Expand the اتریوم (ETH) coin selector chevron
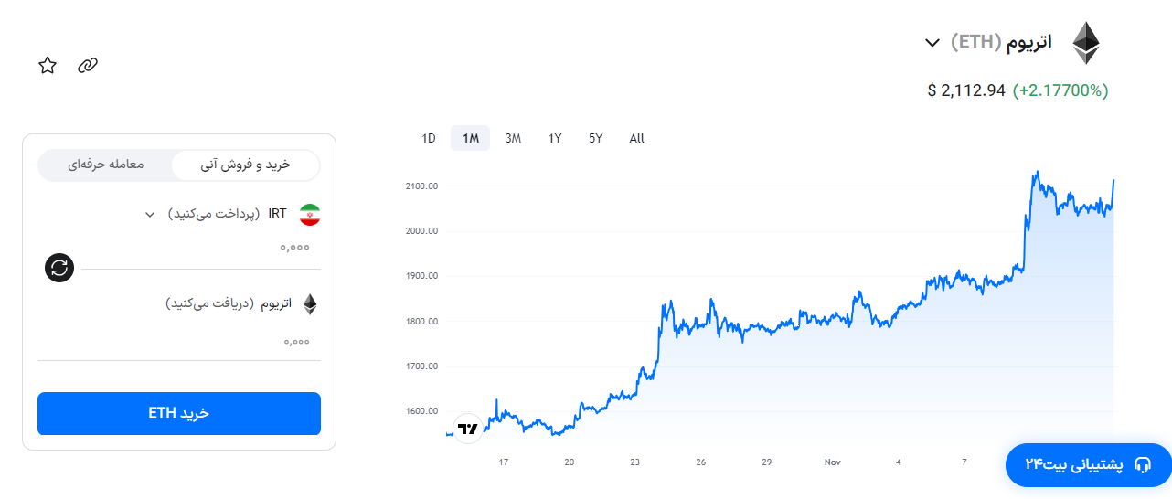Screen dimensions: 1172x499 932,42
